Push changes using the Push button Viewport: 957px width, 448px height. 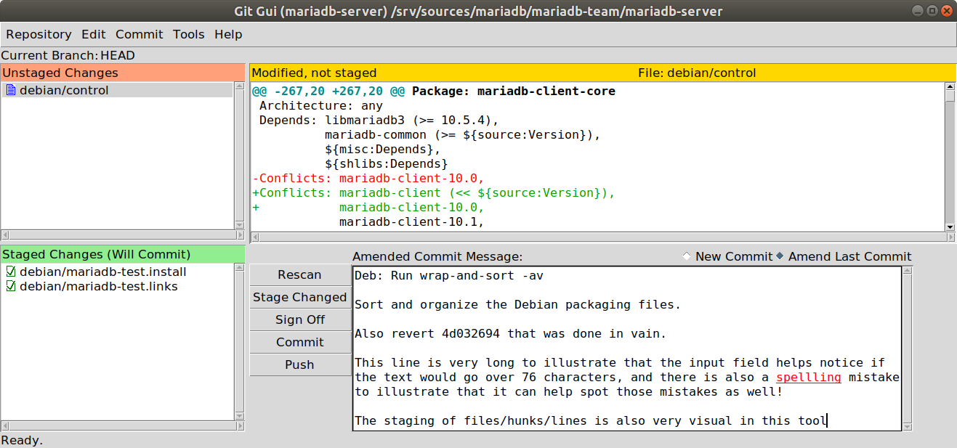click(300, 364)
